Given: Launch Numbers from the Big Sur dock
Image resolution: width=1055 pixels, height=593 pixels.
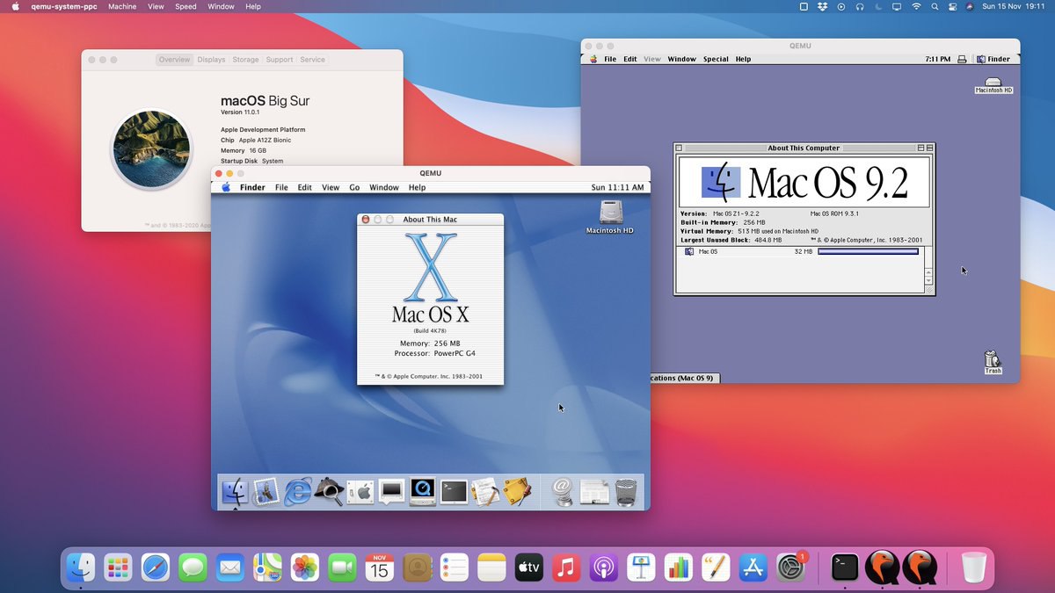Looking at the screenshot, I should (678, 568).
